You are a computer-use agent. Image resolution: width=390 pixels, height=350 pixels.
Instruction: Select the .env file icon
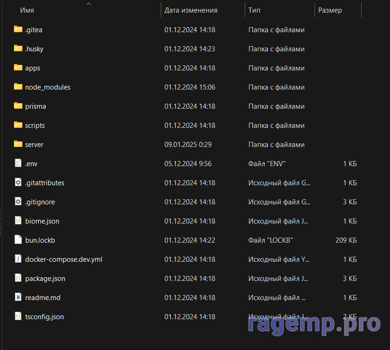(x=18, y=163)
